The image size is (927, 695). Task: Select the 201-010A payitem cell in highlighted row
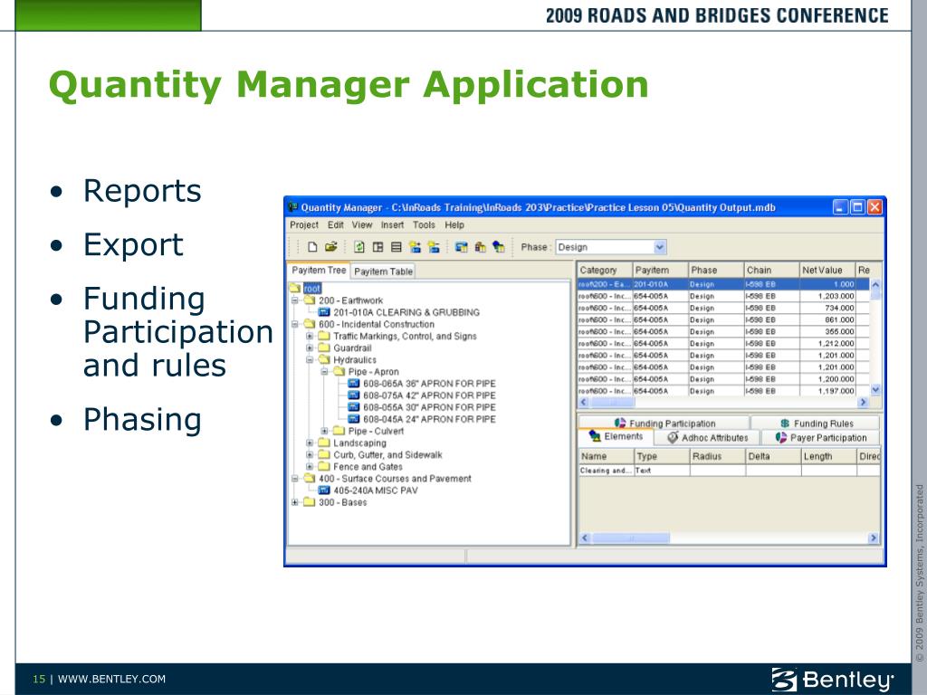[x=660, y=284]
